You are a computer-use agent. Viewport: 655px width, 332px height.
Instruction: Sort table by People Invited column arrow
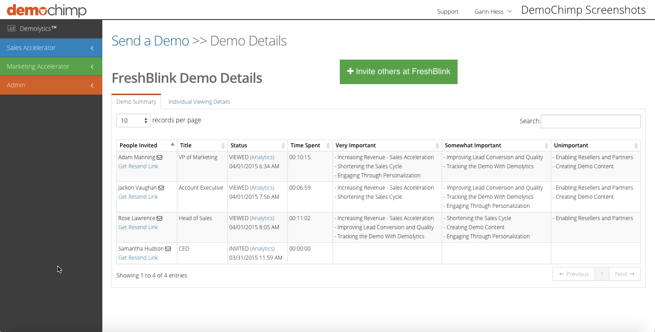(172, 145)
